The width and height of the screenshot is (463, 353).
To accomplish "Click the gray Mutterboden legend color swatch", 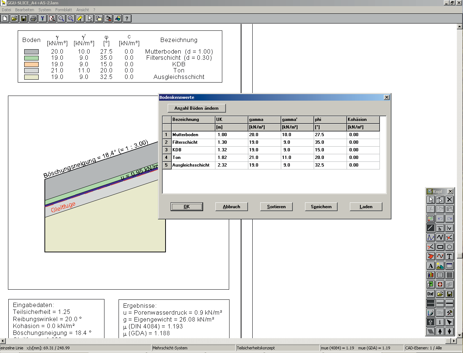I will click(x=31, y=52).
